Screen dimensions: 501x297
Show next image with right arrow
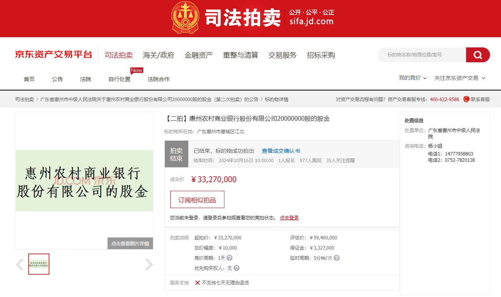[149, 264]
